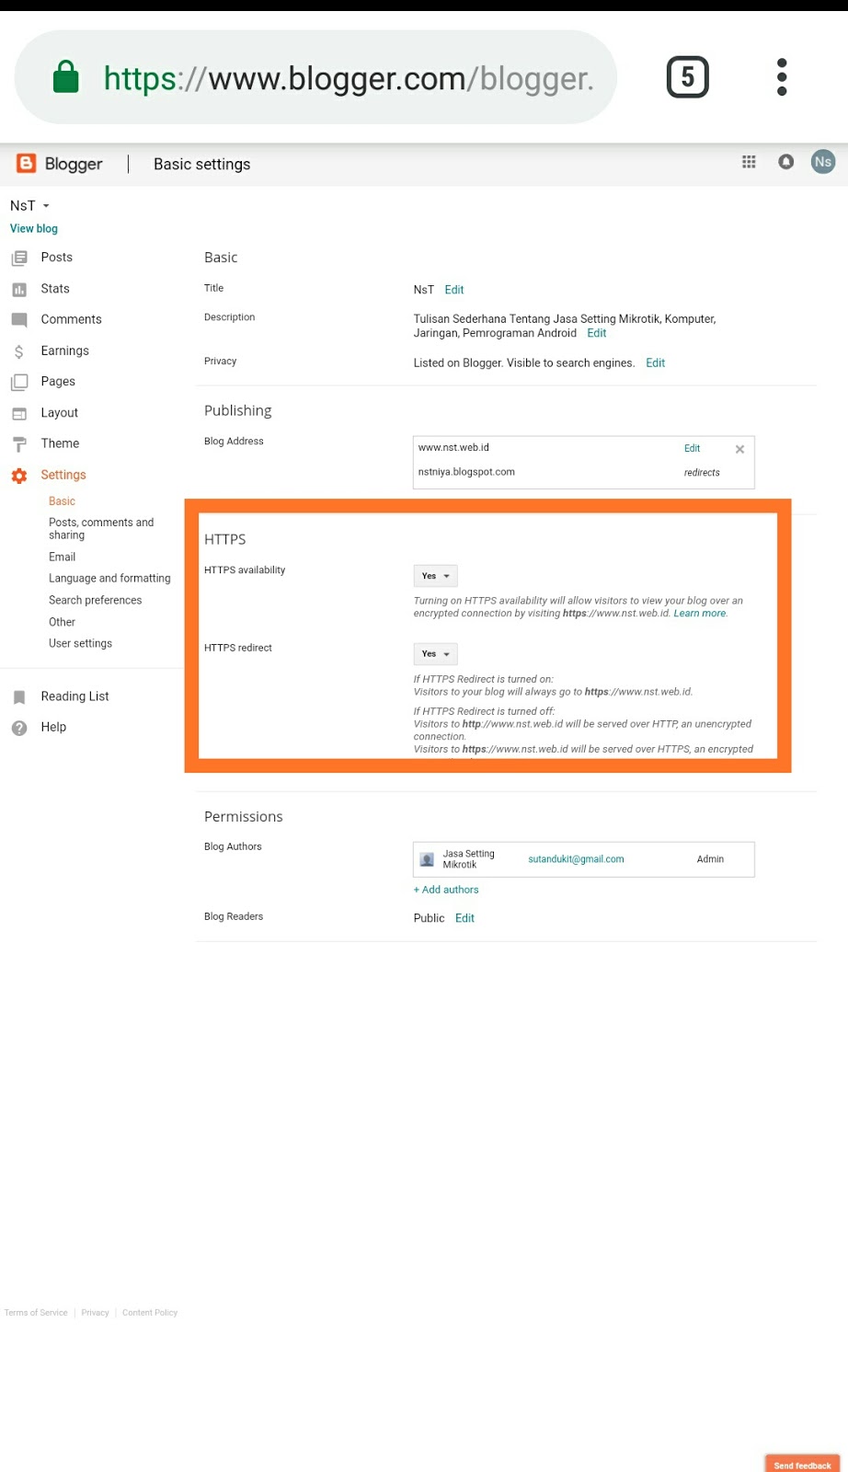The width and height of the screenshot is (848, 1472).
Task: Edit the Privacy setting
Action: [655, 362]
